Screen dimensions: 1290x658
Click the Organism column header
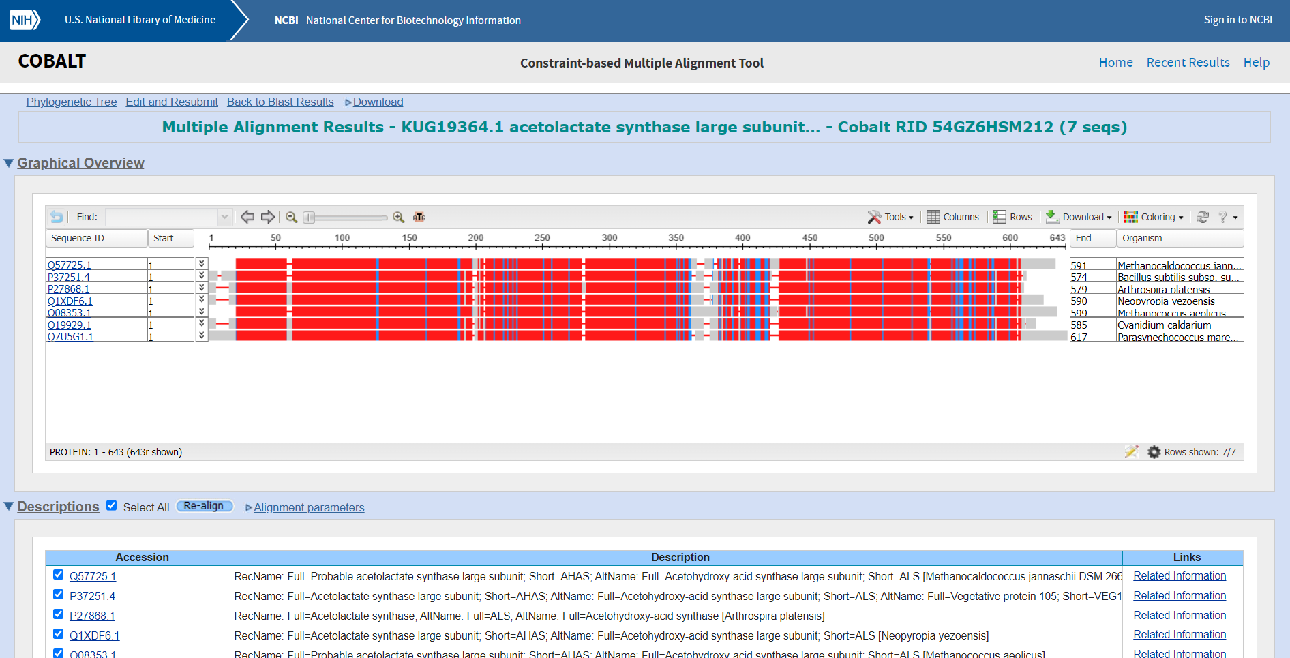click(x=1180, y=238)
